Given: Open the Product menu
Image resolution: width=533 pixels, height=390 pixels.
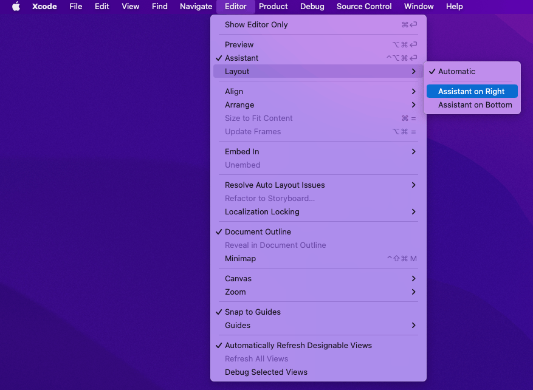Looking at the screenshot, I should (273, 7).
